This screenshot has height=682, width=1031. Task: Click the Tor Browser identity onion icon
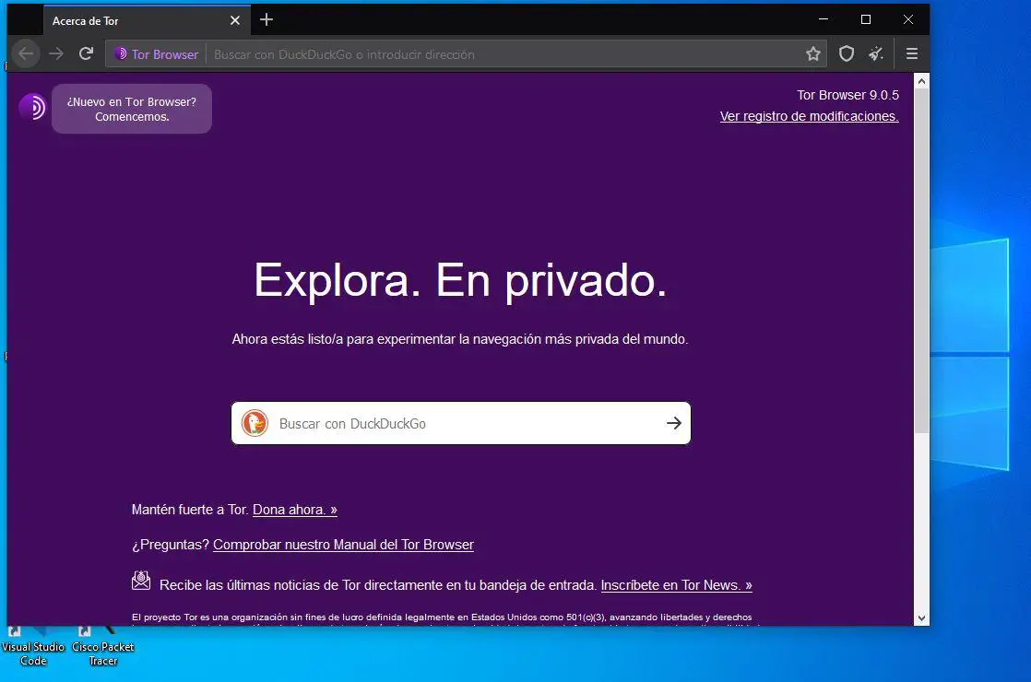pos(121,53)
